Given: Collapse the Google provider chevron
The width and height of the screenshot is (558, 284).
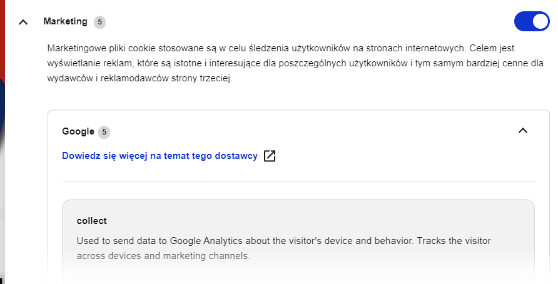Looking at the screenshot, I should (523, 131).
